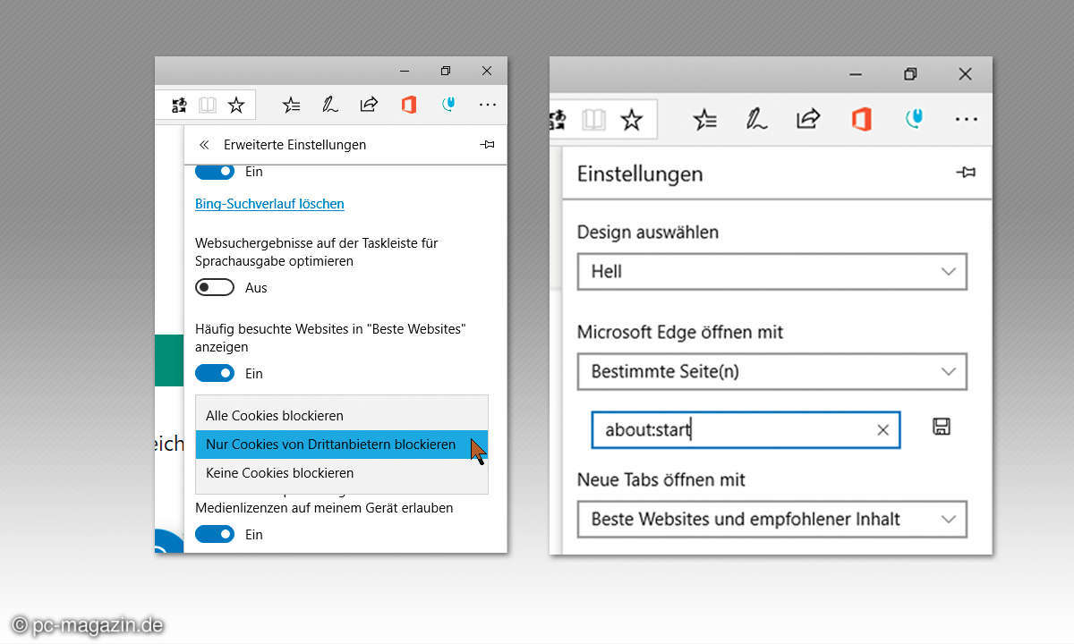The height and width of the screenshot is (644, 1074).
Task: Click the Microsoft Edge öffnen mit label
Action: tap(680, 332)
